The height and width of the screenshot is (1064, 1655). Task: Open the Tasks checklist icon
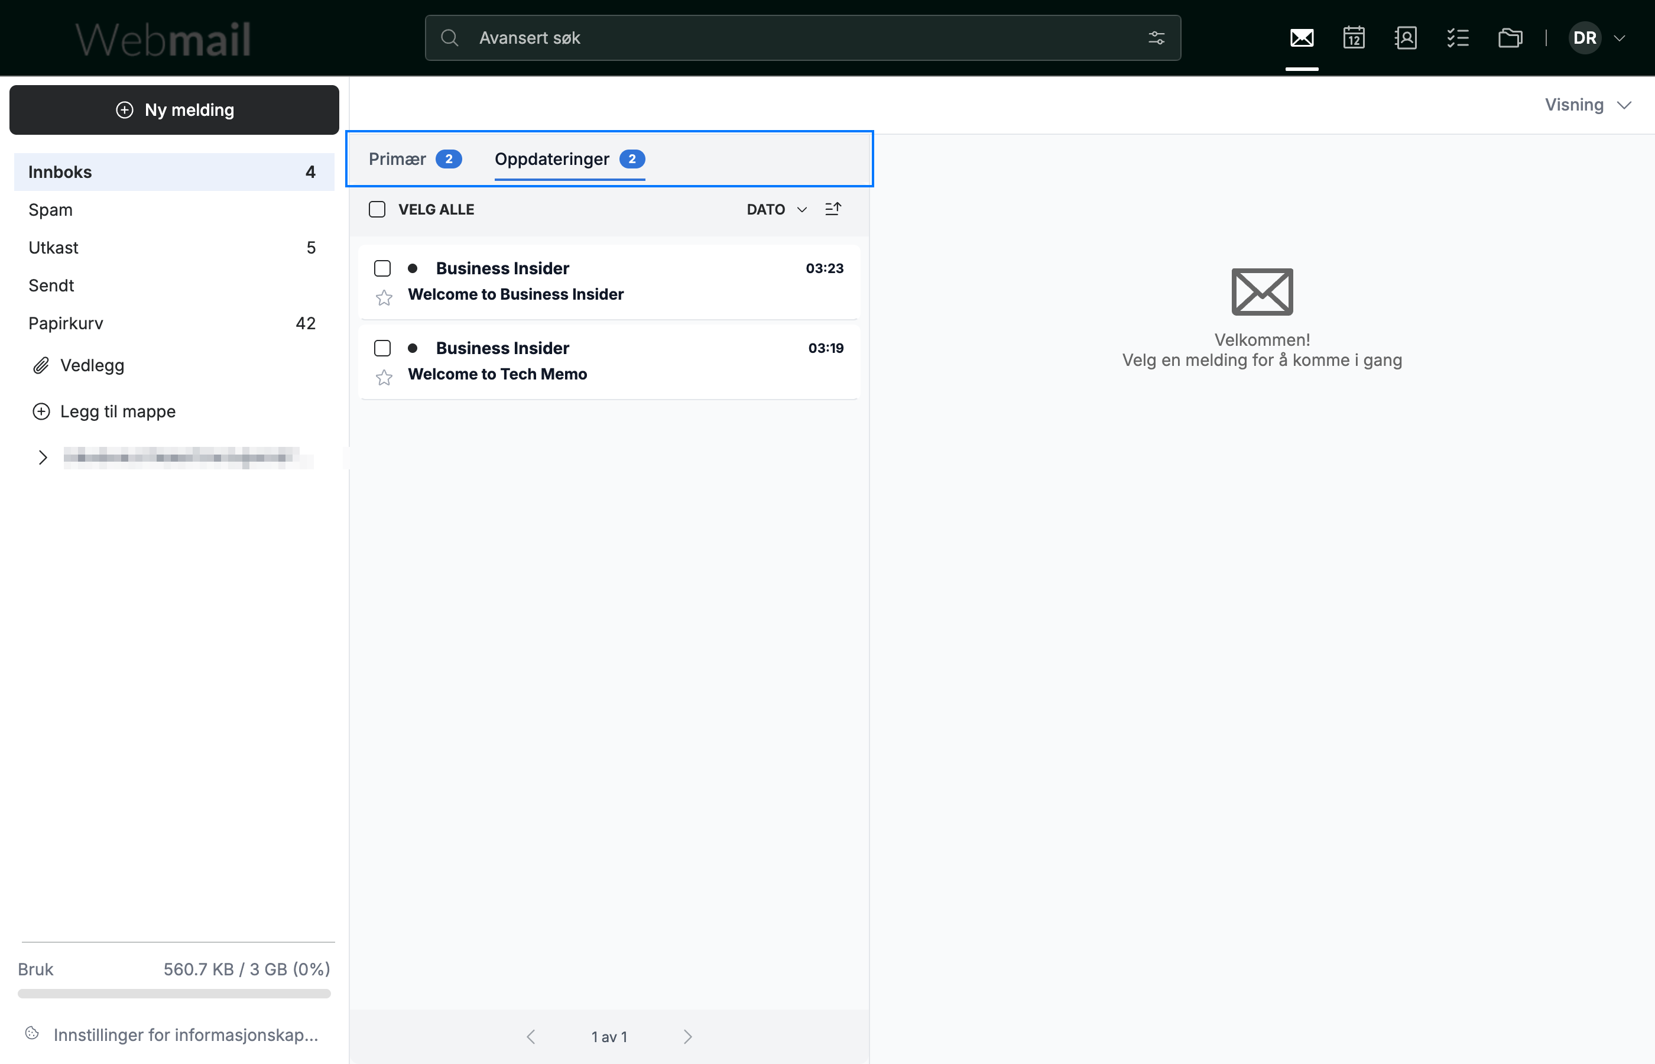[x=1458, y=37]
